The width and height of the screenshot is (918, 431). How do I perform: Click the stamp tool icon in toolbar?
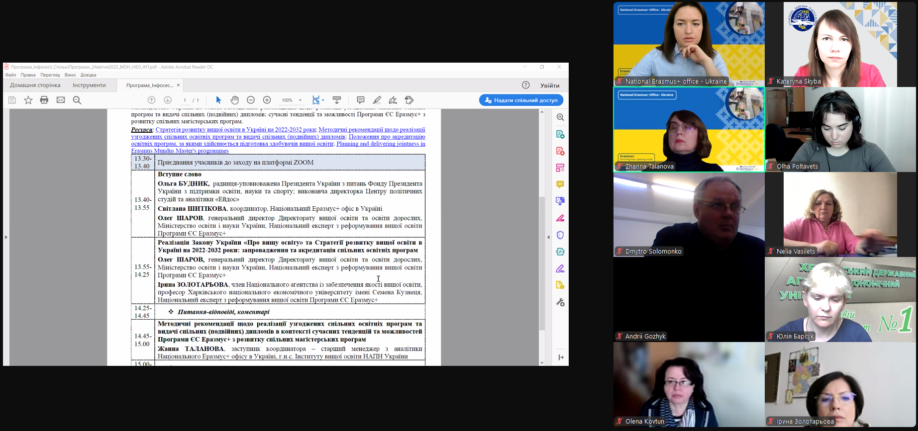(x=409, y=100)
